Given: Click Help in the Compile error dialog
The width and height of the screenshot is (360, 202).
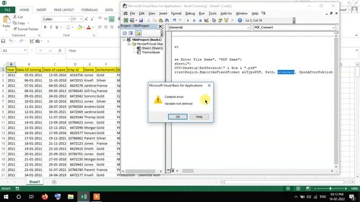Looking at the screenshot, I should point(199,117).
